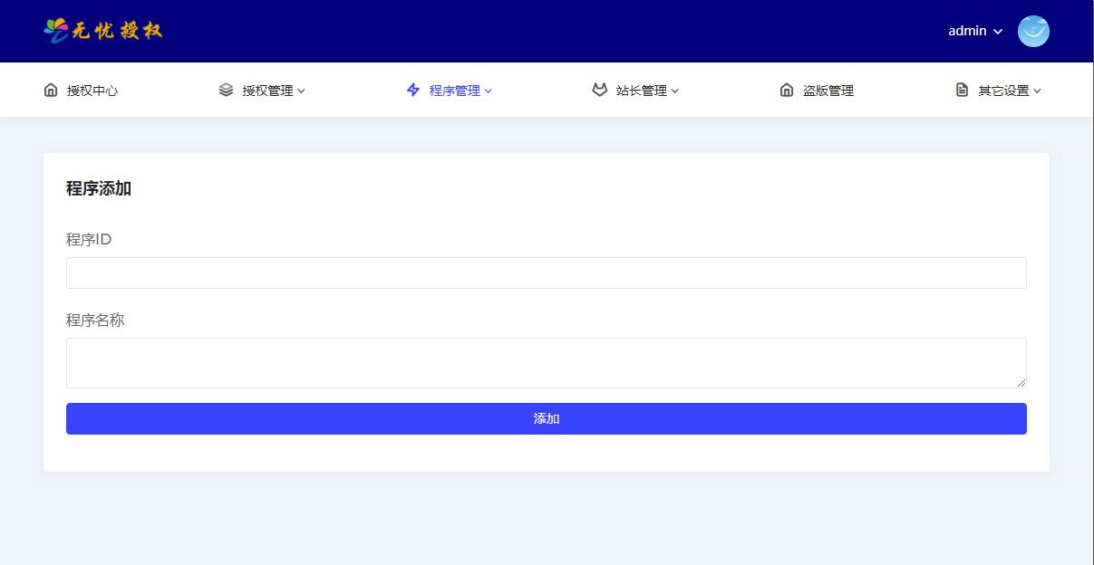Expand the admin account dropdown
Screen dimensions: 1094x565
(x=998, y=32)
